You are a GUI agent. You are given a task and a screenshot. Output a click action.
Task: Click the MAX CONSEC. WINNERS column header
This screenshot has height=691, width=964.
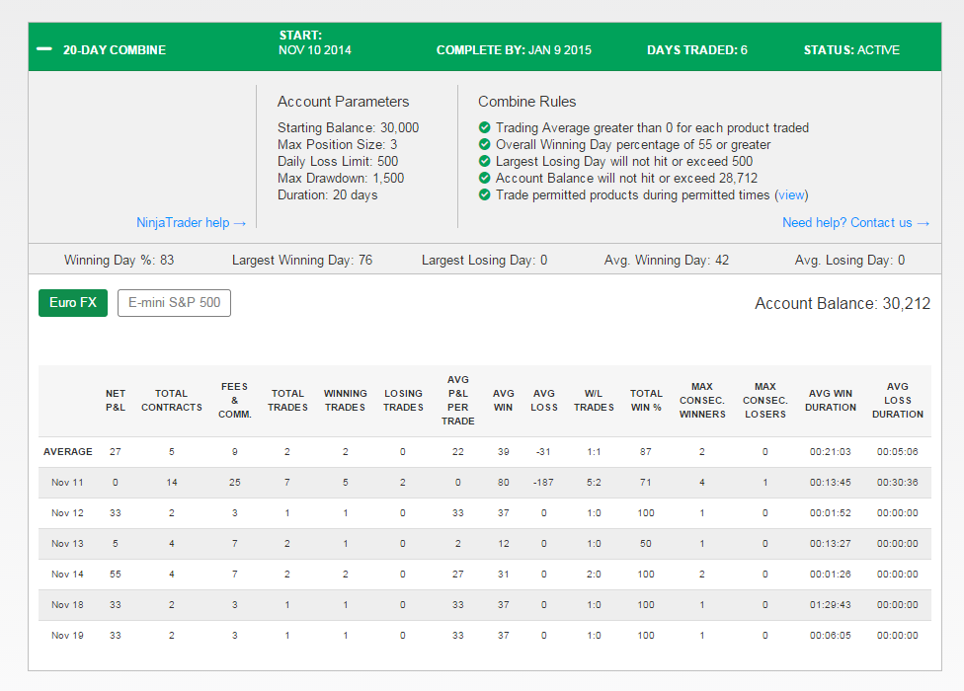click(702, 401)
